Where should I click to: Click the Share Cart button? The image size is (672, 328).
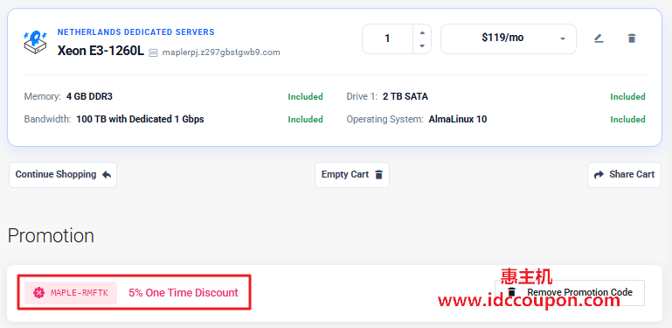click(x=624, y=175)
